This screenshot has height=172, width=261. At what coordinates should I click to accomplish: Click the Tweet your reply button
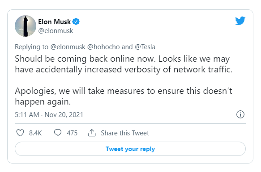coord(130,149)
